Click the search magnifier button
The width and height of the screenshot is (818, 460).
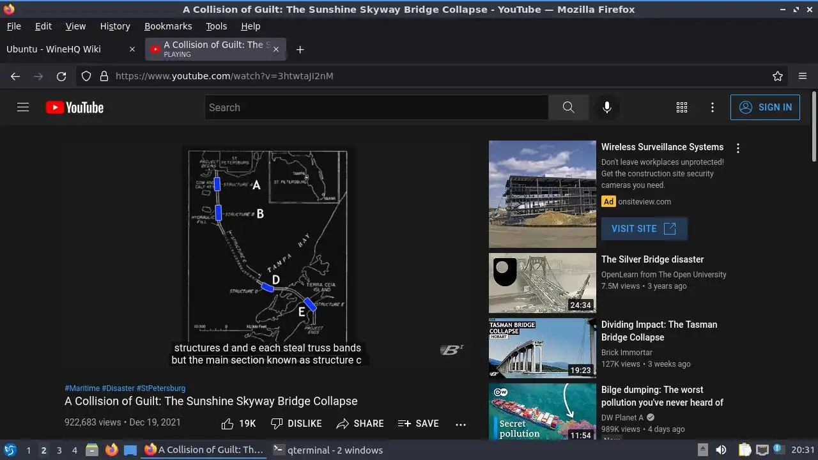(x=568, y=107)
